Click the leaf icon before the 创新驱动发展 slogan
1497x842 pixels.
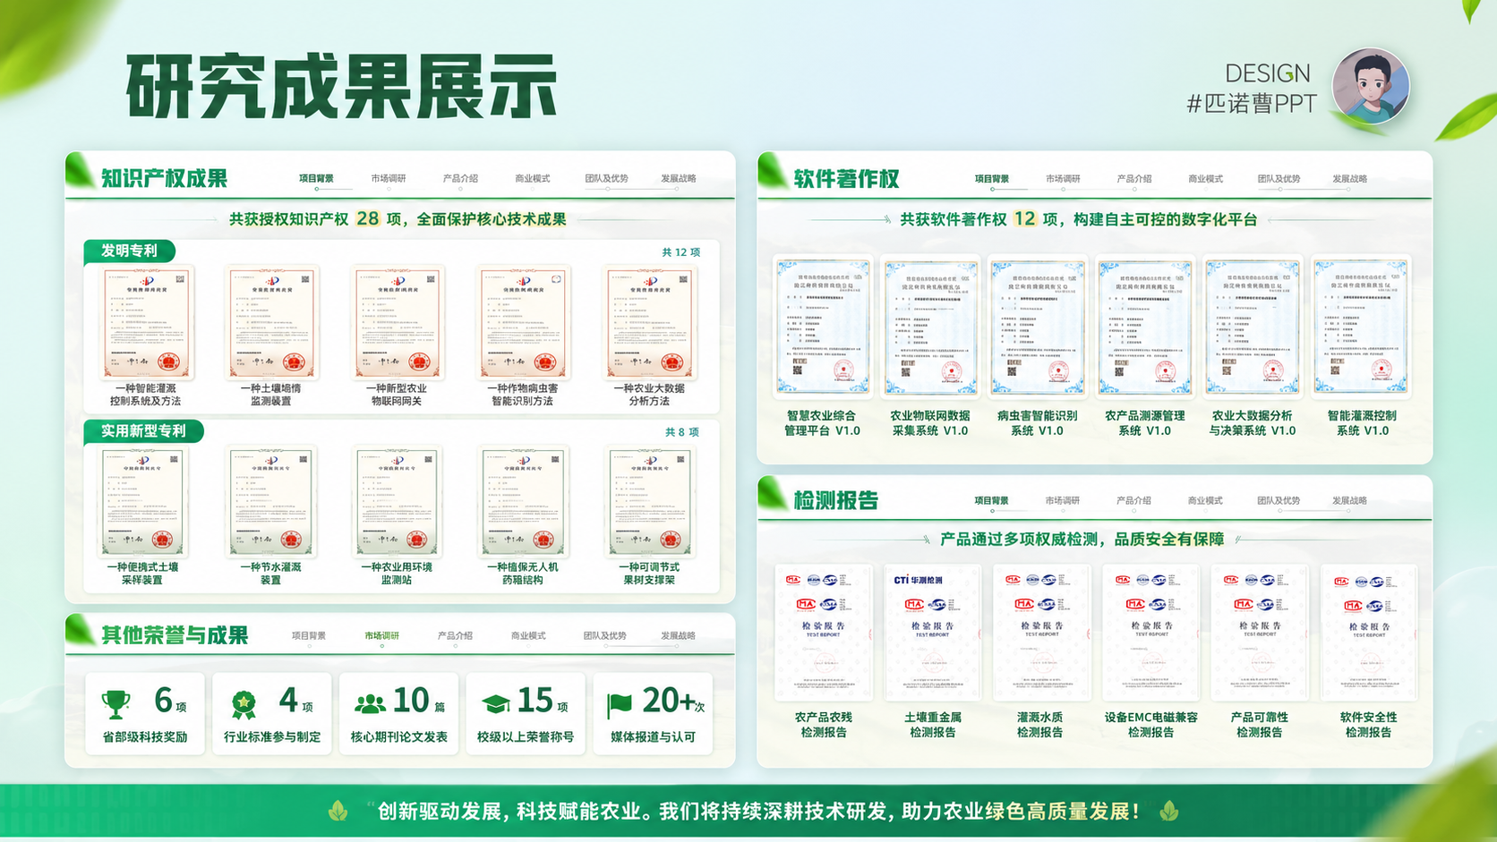click(x=338, y=812)
